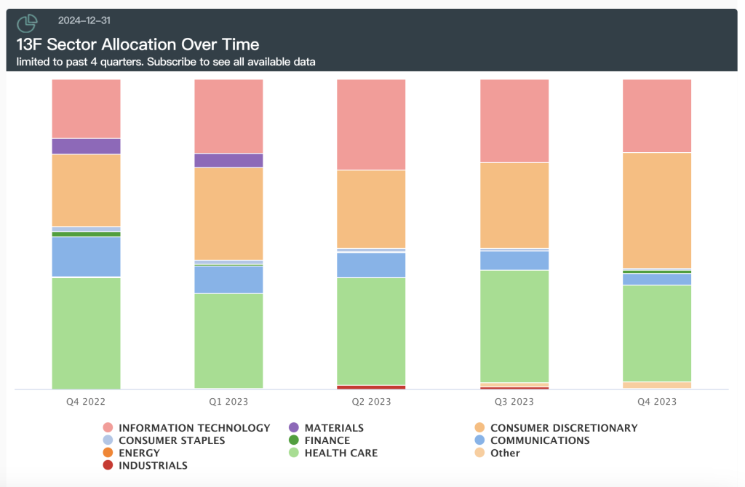
Task: Select Q2 2023 Industrials red segment
Action: pyautogui.click(x=371, y=387)
